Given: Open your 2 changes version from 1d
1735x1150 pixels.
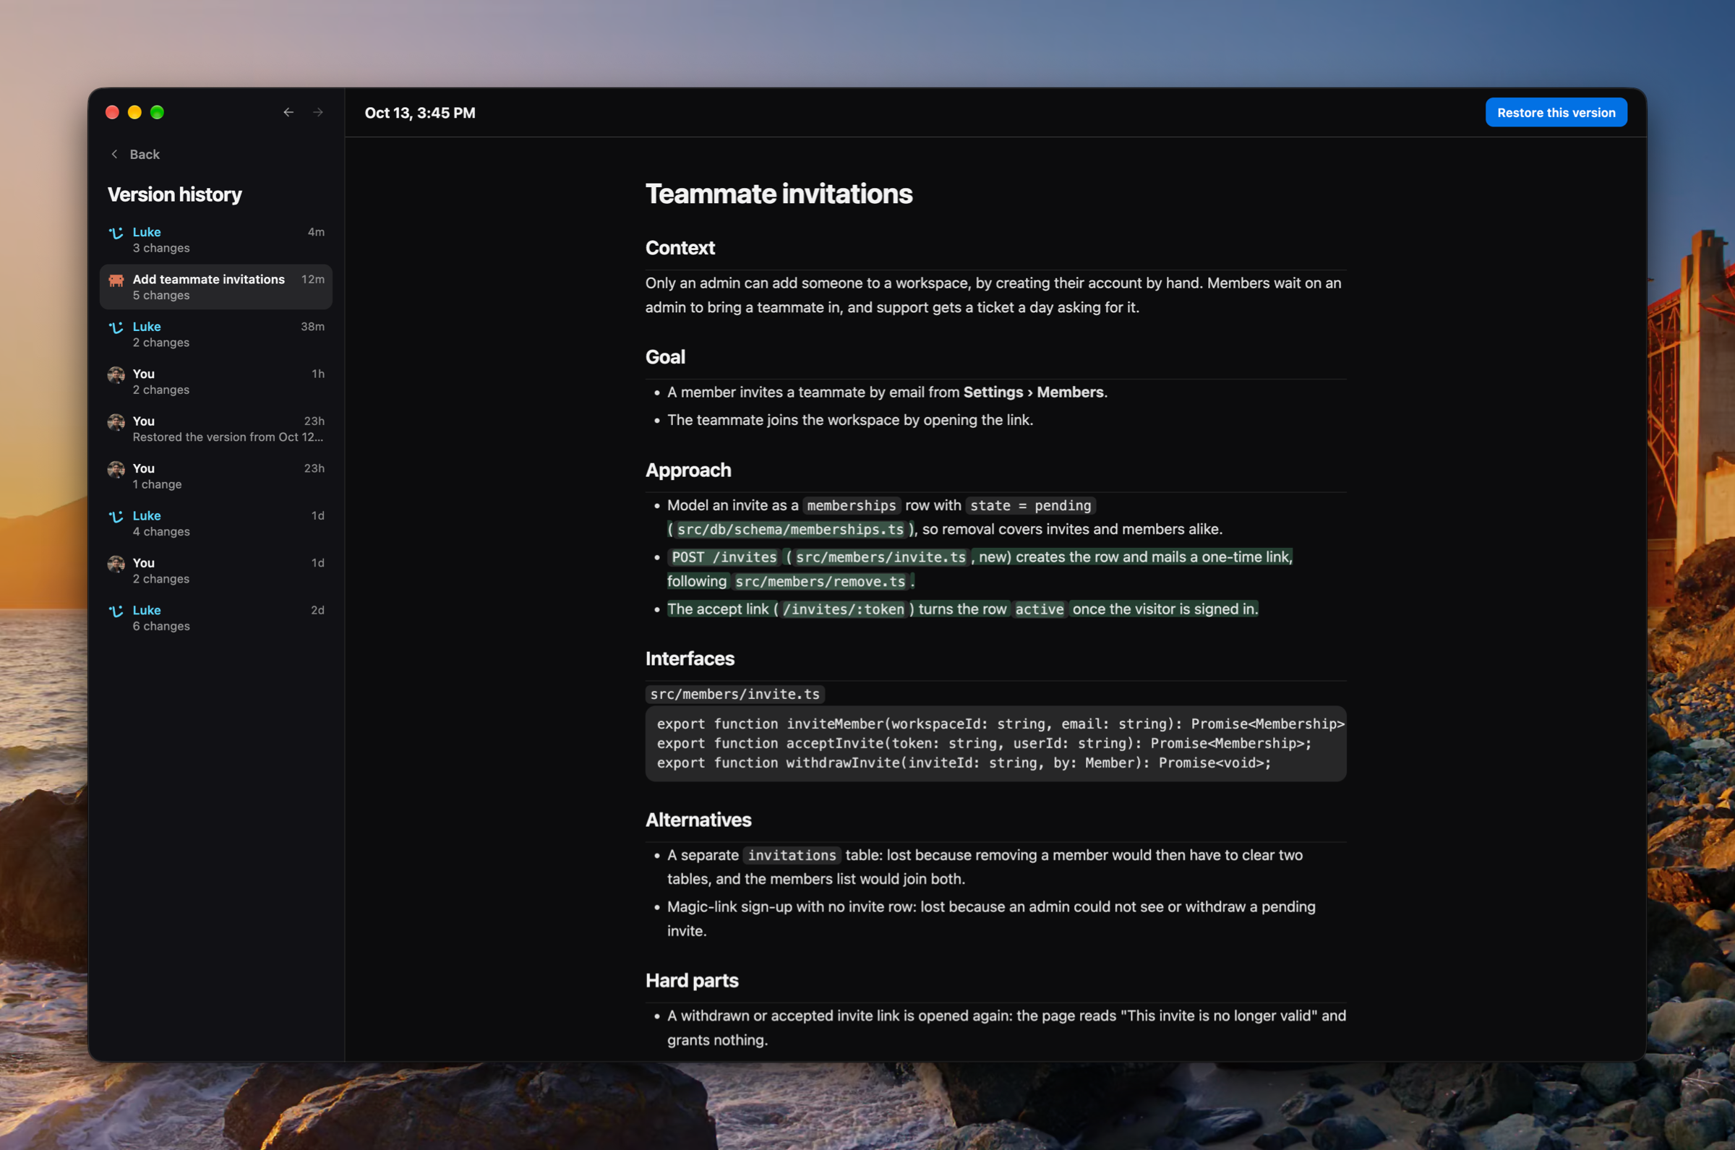Looking at the screenshot, I should (215, 570).
